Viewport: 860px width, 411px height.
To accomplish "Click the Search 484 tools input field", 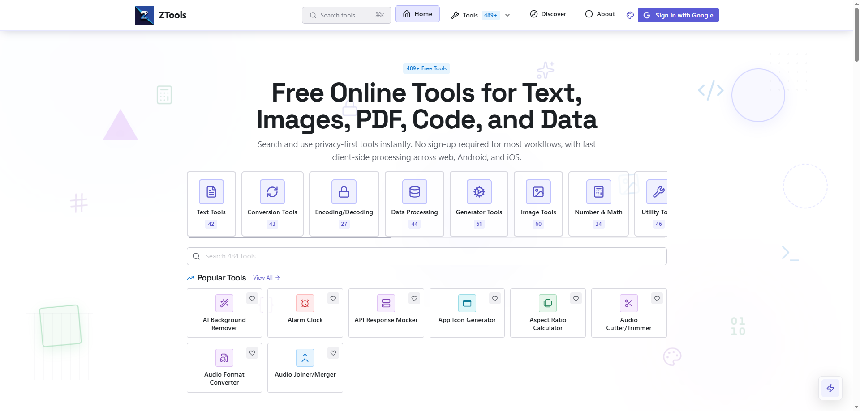I will [426, 256].
